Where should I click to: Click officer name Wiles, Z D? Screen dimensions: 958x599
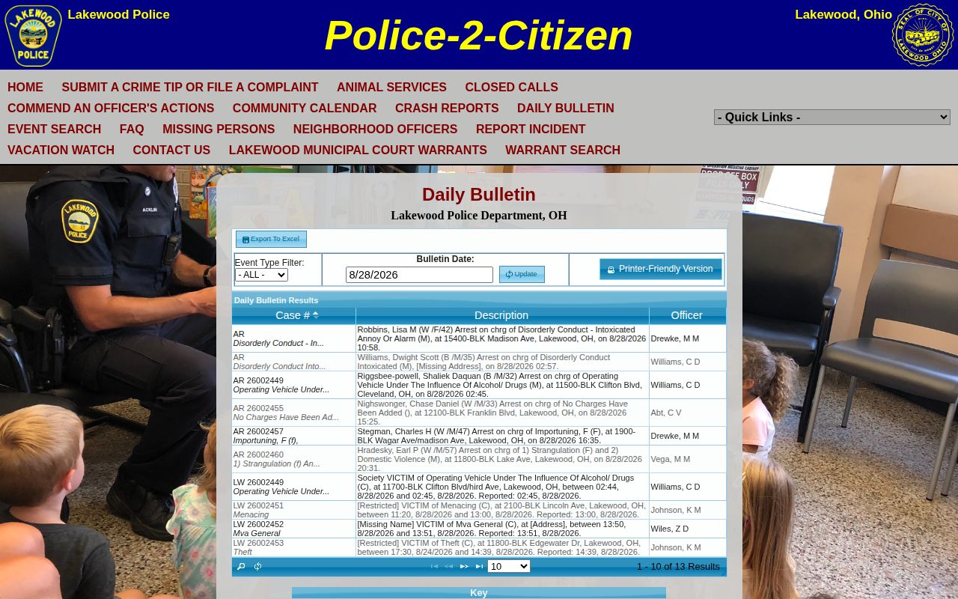coord(670,529)
